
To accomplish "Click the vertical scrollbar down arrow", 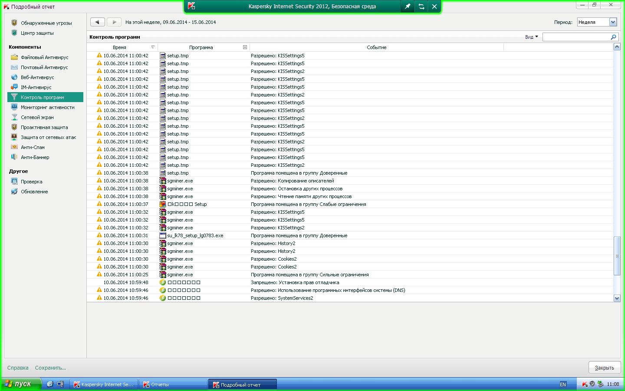I will tap(617, 298).
